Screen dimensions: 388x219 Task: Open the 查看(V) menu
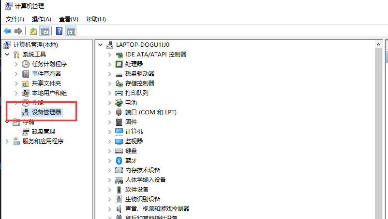coord(68,19)
